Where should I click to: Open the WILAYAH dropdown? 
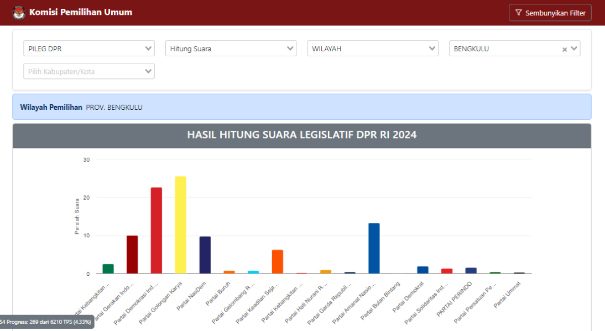click(x=373, y=49)
